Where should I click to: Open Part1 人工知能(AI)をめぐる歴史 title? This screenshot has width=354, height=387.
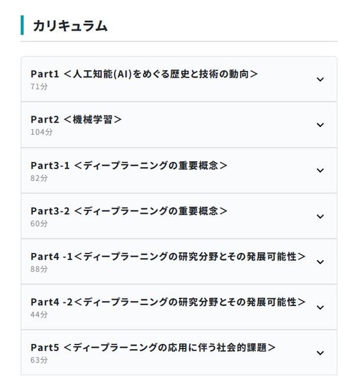(x=144, y=74)
